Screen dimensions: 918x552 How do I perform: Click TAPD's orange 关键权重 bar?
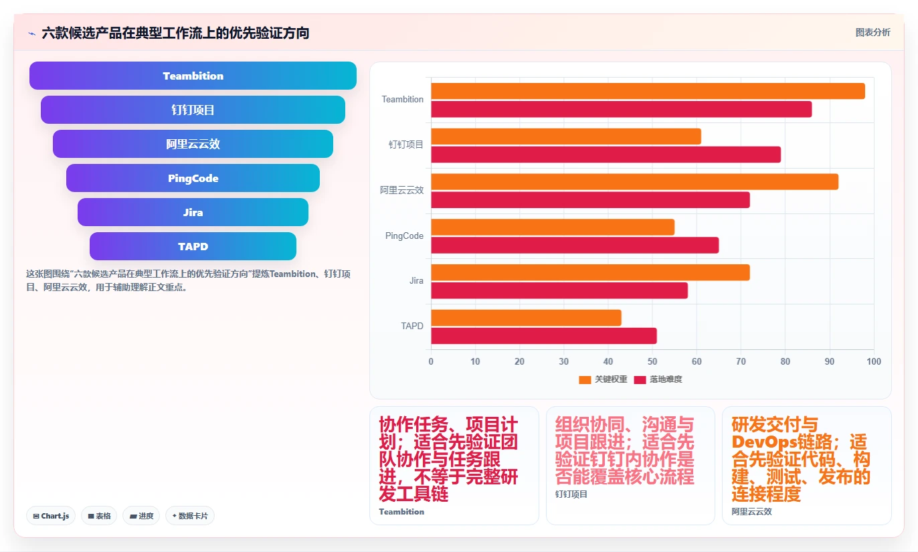pos(526,318)
